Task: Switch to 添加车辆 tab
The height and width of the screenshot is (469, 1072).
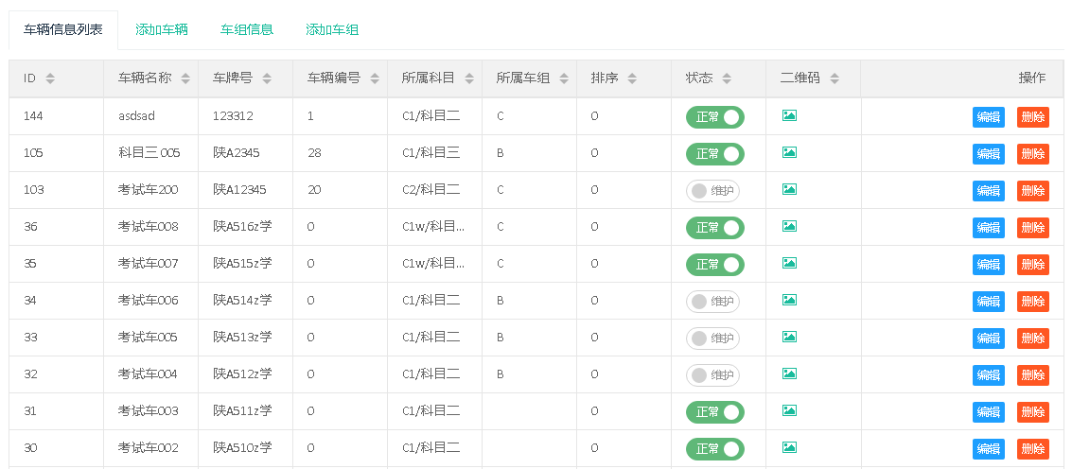Action: pyautogui.click(x=162, y=30)
